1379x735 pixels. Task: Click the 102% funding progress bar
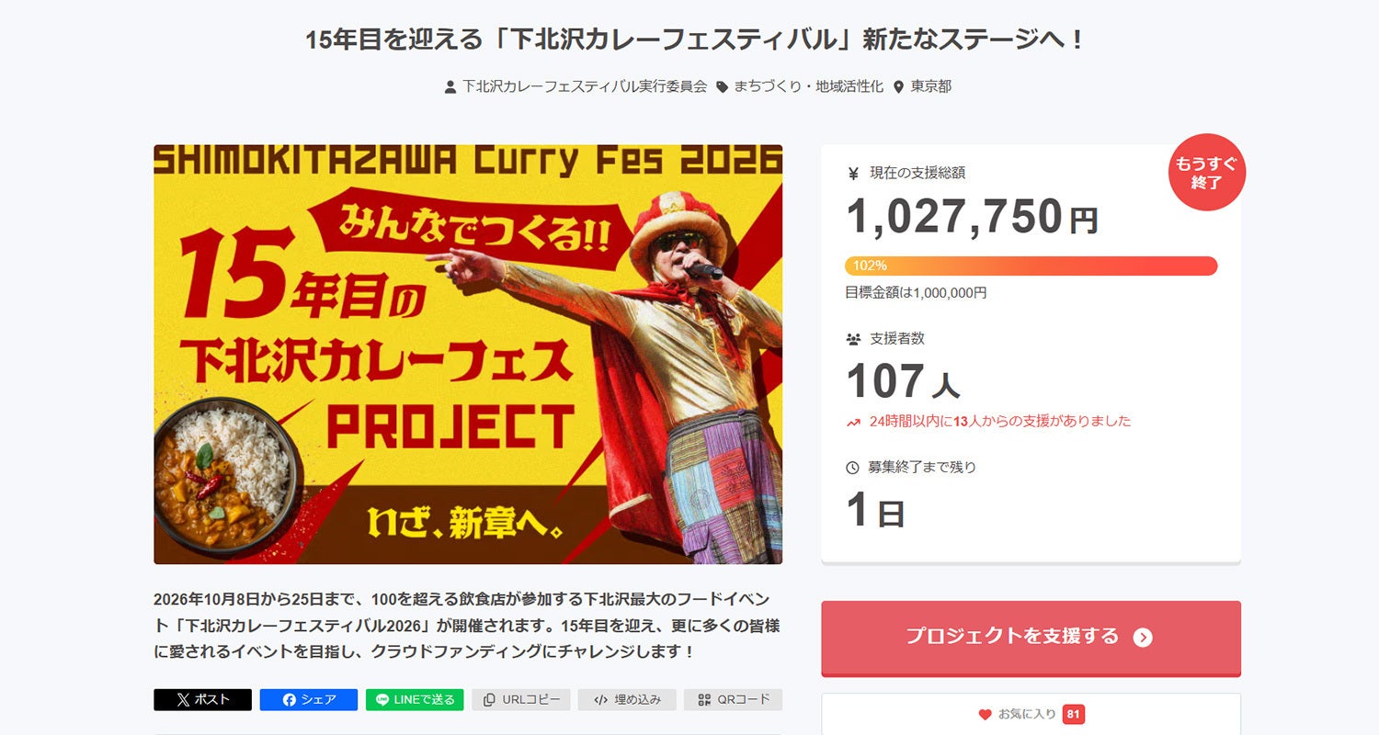click(x=1031, y=266)
